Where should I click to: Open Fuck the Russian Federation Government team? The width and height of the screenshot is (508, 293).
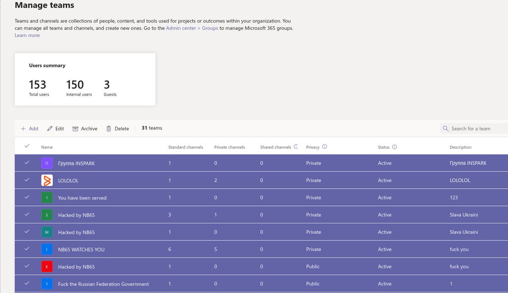point(103,284)
